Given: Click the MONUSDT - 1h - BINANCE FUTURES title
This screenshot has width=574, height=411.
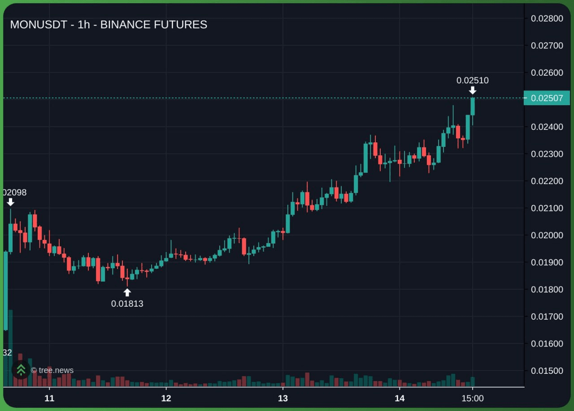Looking at the screenshot, I should [x=109, y=25].
